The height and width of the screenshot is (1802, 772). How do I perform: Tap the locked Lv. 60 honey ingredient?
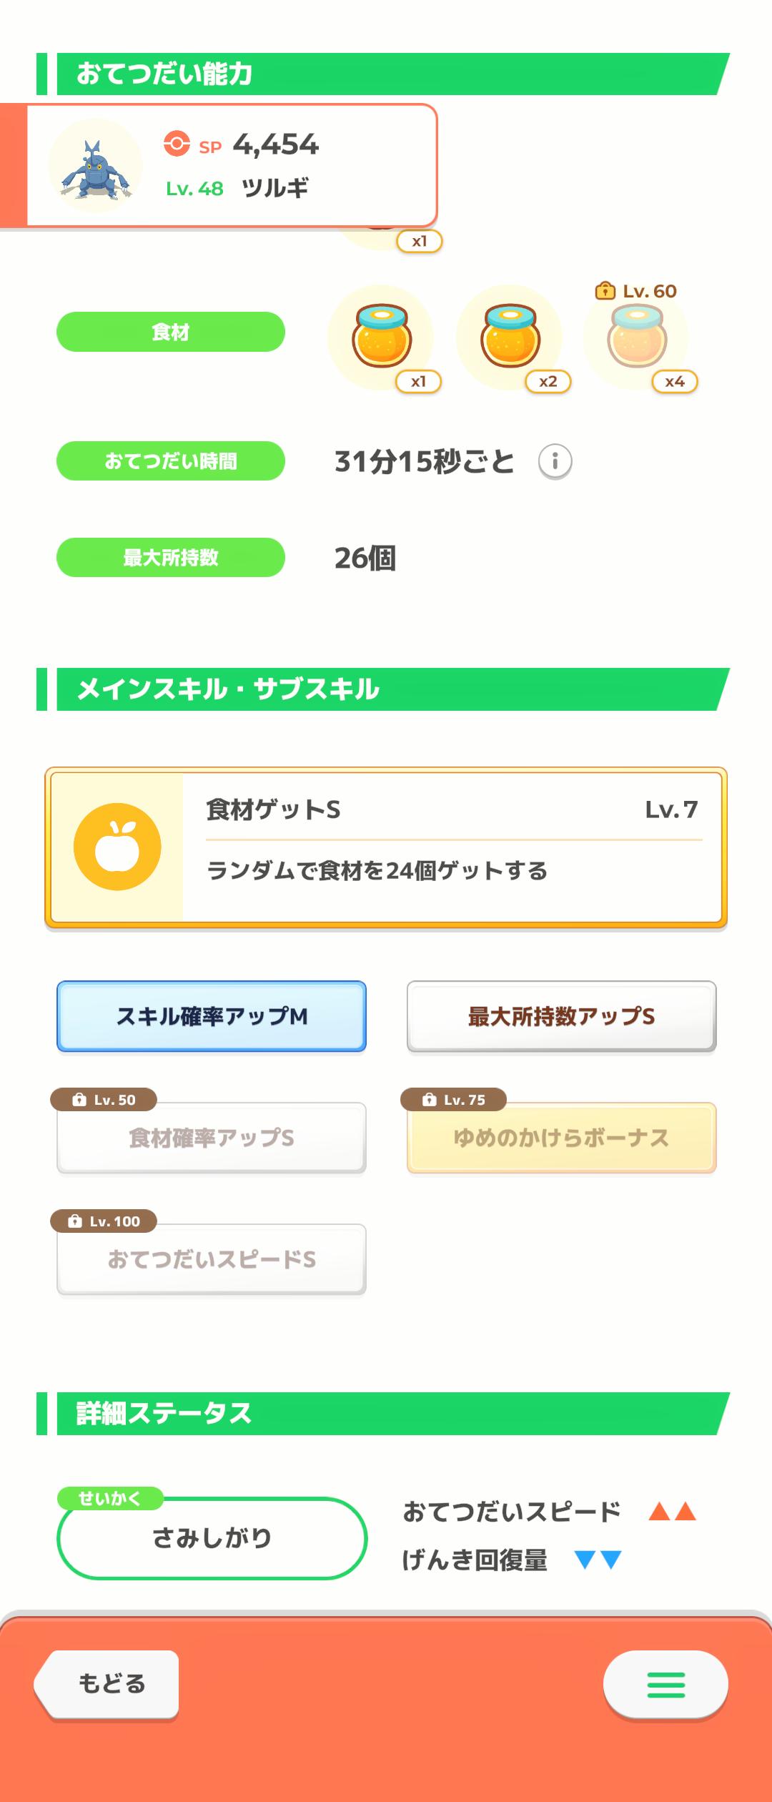[637, 337]
